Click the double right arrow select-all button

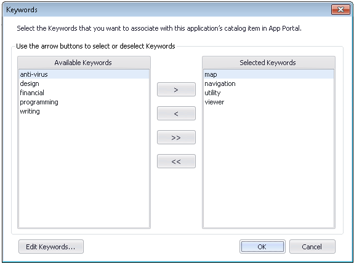[x=176, y=138]
